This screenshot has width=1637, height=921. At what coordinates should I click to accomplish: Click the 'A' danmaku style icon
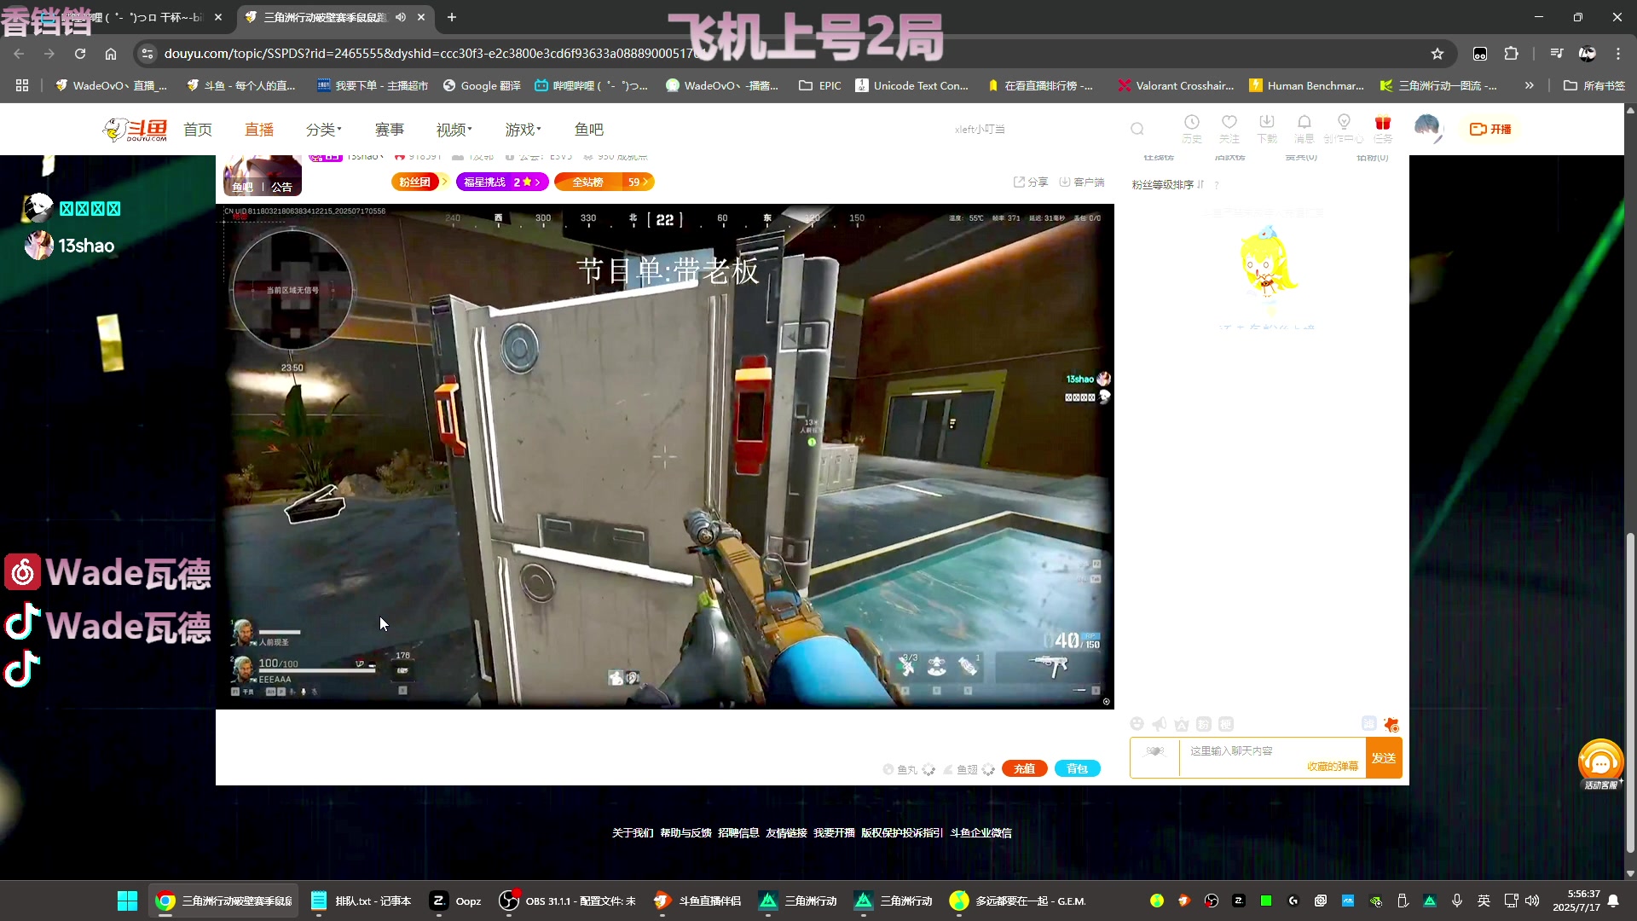[x=1181, y=724]
